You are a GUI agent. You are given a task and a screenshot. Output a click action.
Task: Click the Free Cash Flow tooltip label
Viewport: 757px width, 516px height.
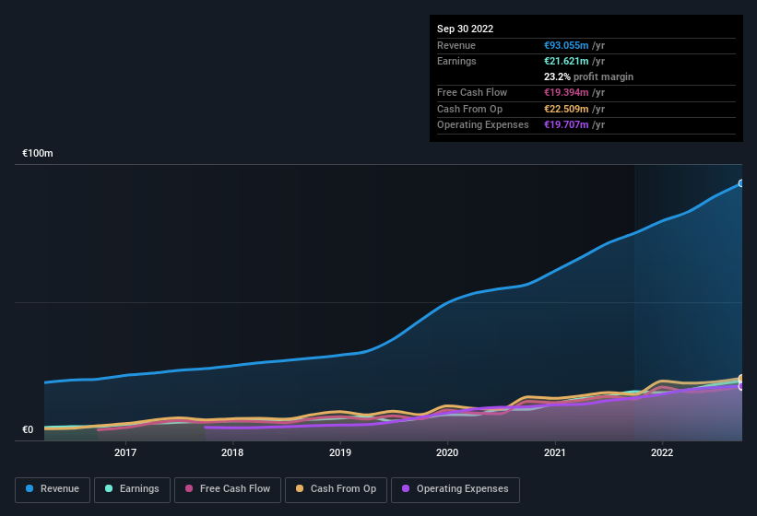(472, 92)
